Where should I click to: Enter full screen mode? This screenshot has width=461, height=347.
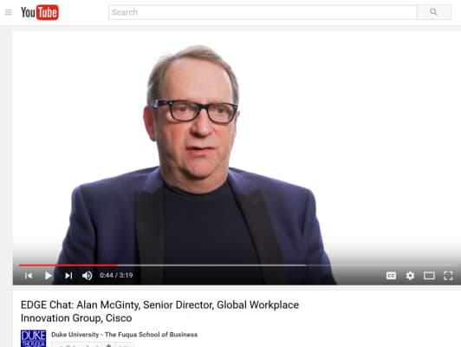coord(448,276)
